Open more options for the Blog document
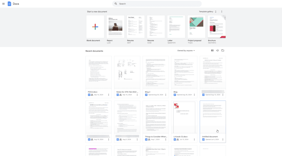Image resolution: width=282 pixels, height=156 pixels. pos(194,95)
